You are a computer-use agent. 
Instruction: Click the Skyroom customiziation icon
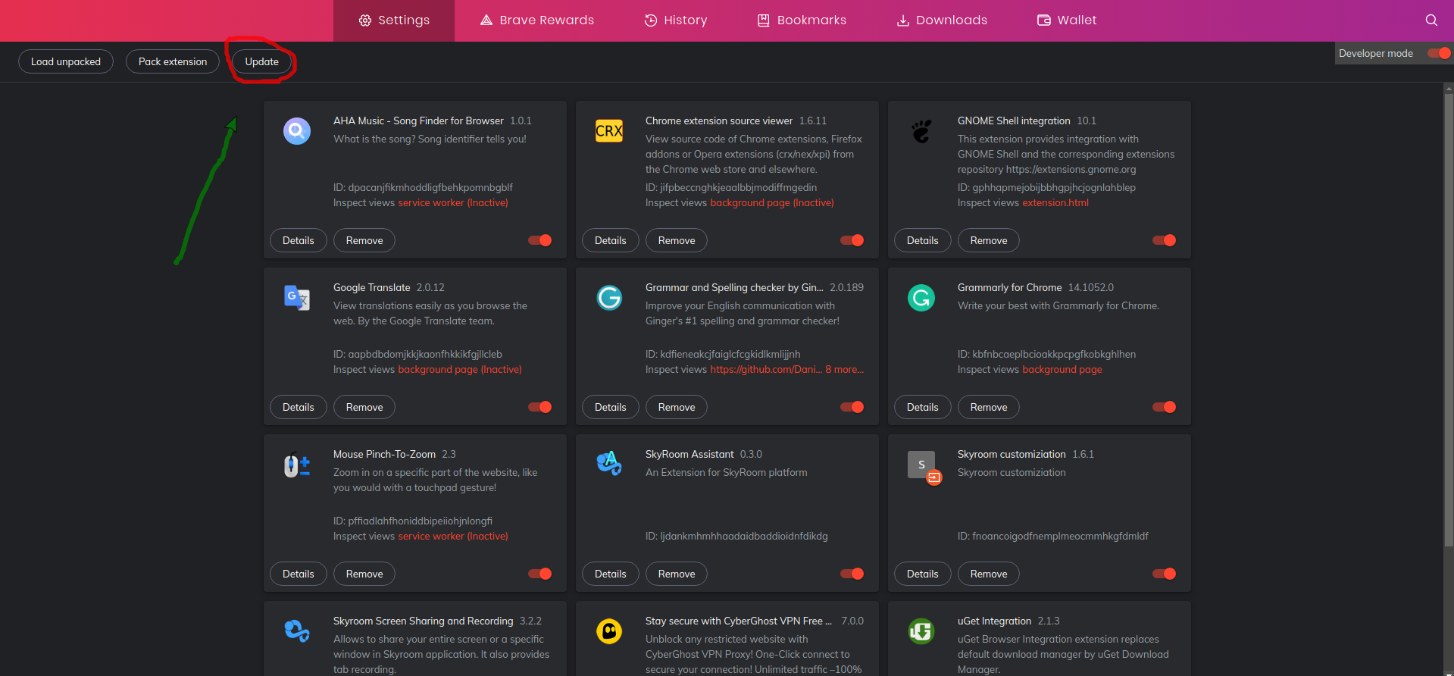tap(924, 468)
